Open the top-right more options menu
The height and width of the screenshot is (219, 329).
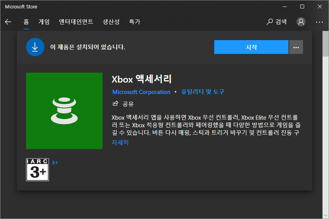319,22
